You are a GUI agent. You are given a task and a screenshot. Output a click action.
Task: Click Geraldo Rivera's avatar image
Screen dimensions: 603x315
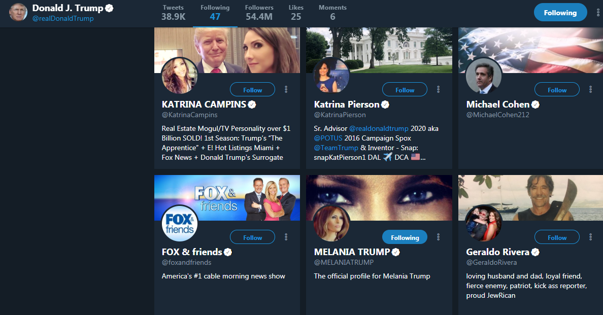point(484,223)
